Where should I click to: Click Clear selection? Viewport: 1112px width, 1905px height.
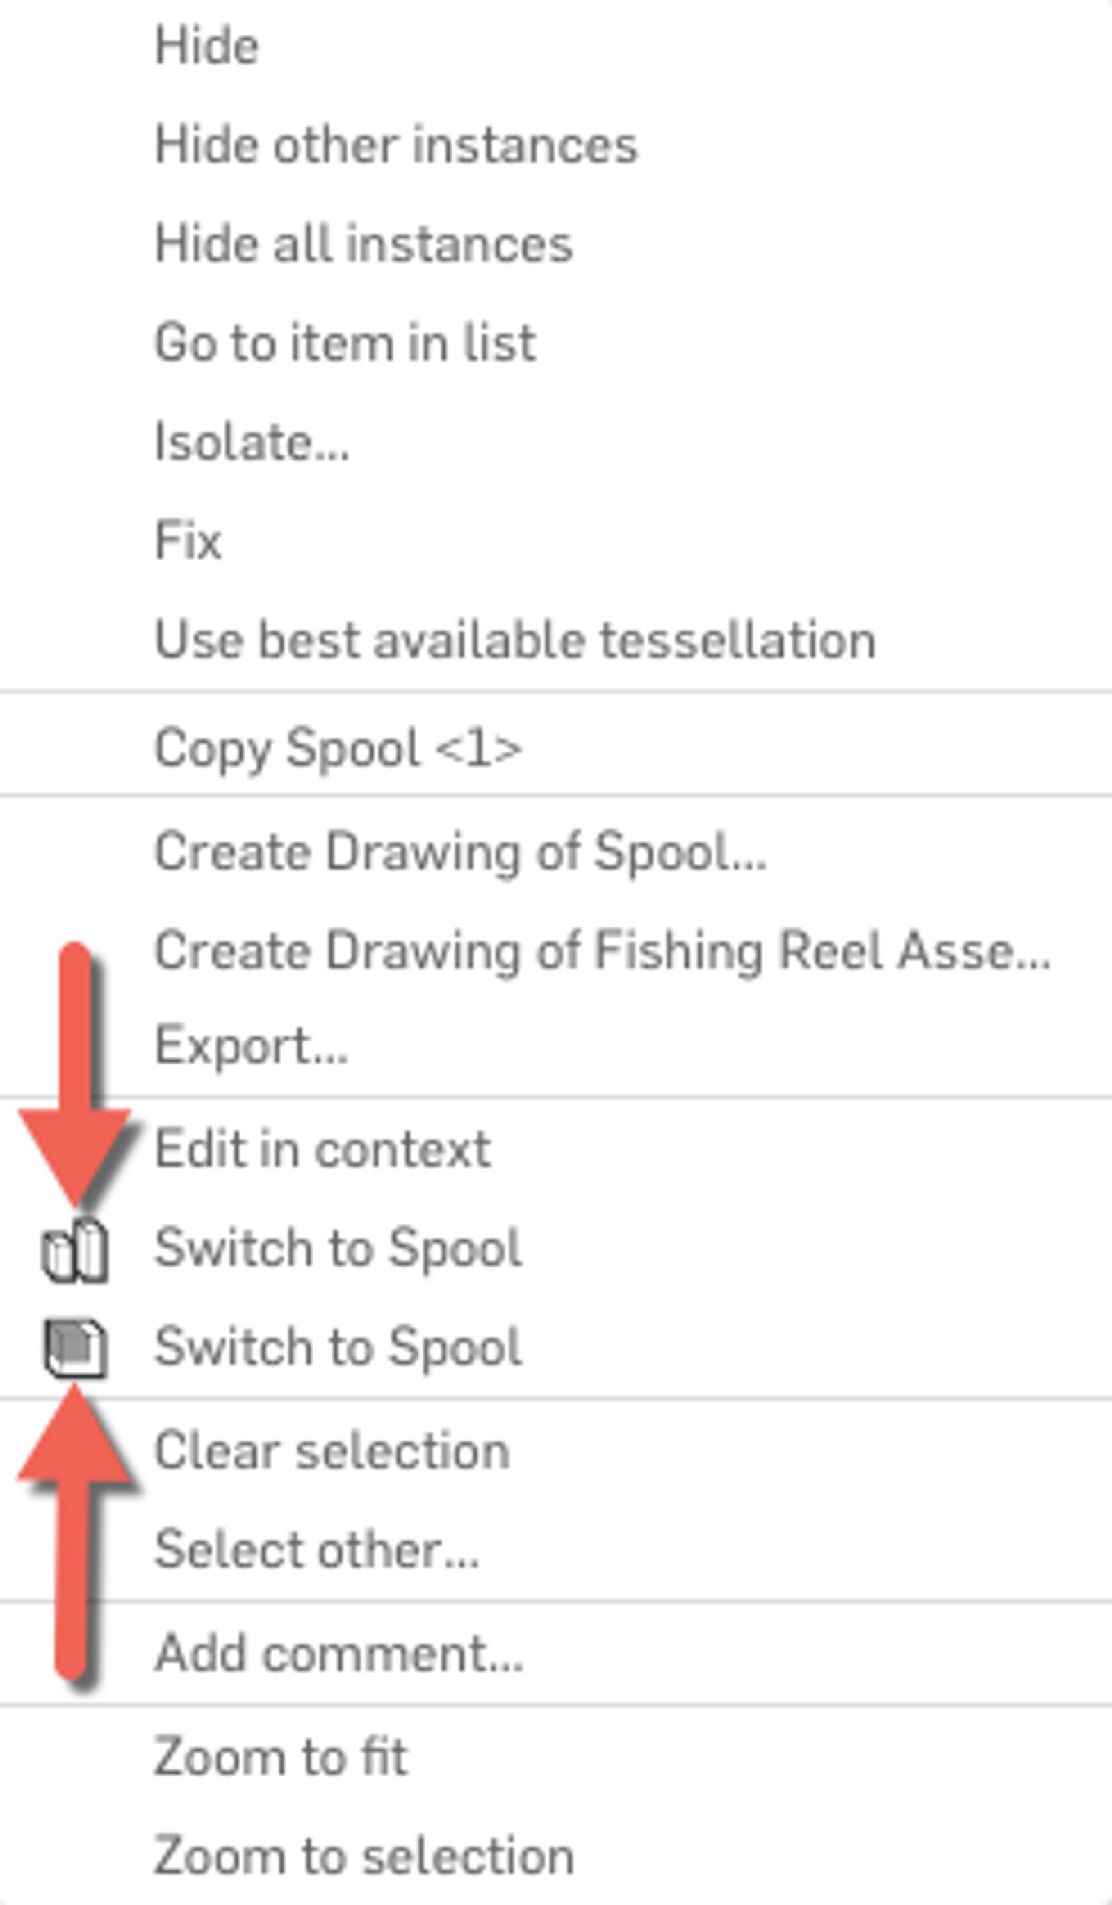332,1452
